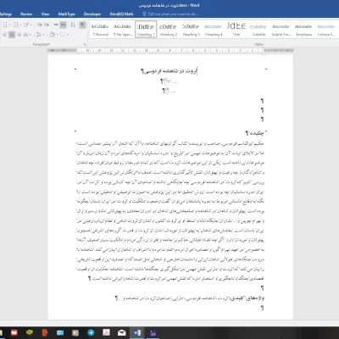Open the Adobe PDF taskbar icon
Image resolution: width=339 pixels, height=339 pixels.
point(106,332)
